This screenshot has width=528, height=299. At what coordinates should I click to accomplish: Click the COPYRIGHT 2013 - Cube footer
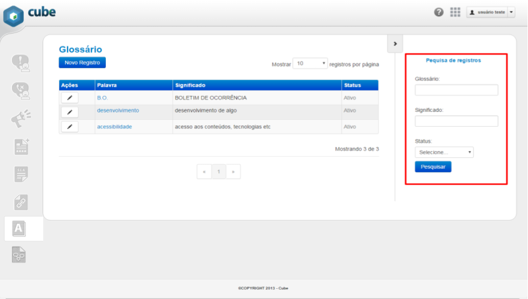(x=263, y=288)
